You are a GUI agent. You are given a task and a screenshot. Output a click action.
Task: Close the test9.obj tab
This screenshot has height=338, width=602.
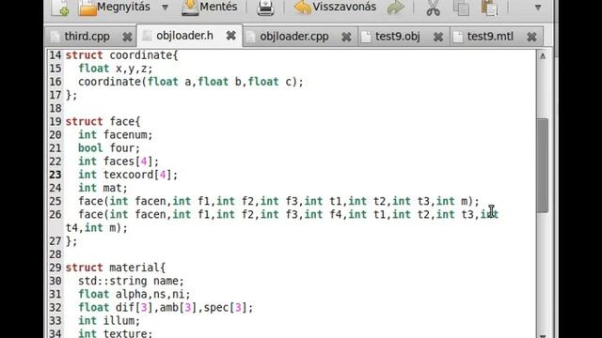click(438, 37)
